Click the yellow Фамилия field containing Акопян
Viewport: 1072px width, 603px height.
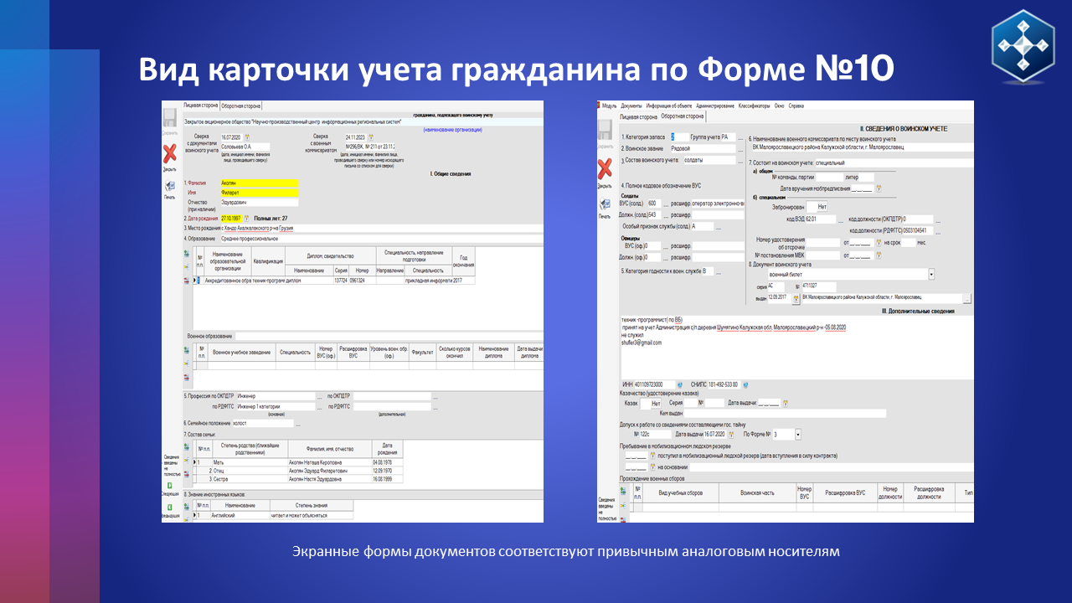coord(259,182)
